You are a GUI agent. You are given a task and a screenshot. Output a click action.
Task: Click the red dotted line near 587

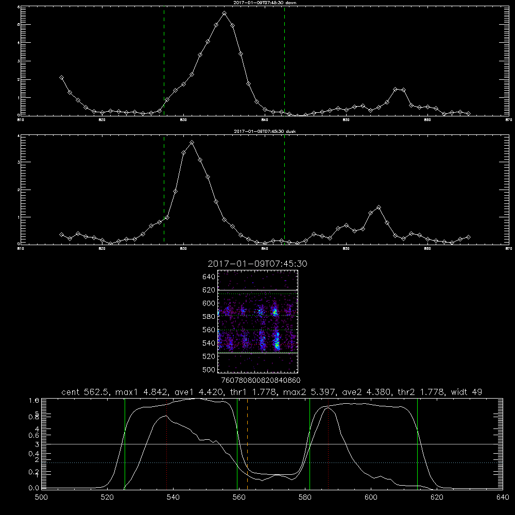(328, 444)
